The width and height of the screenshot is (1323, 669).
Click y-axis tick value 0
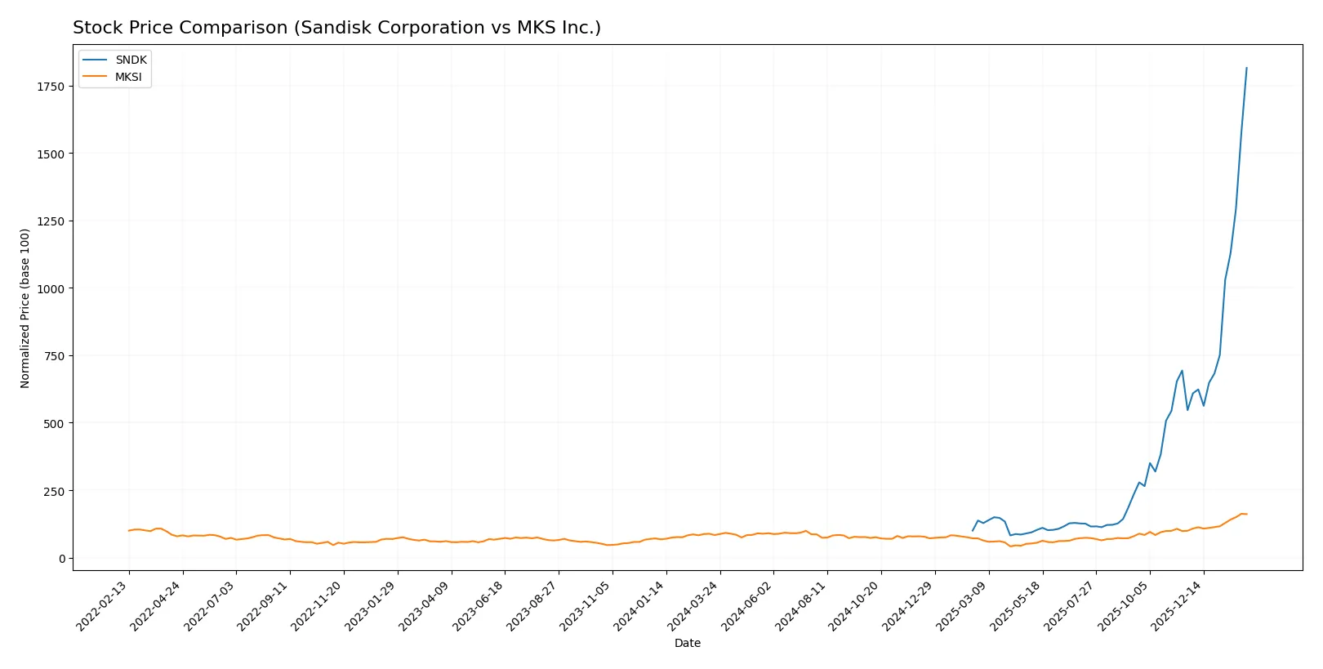click(61, 559)
